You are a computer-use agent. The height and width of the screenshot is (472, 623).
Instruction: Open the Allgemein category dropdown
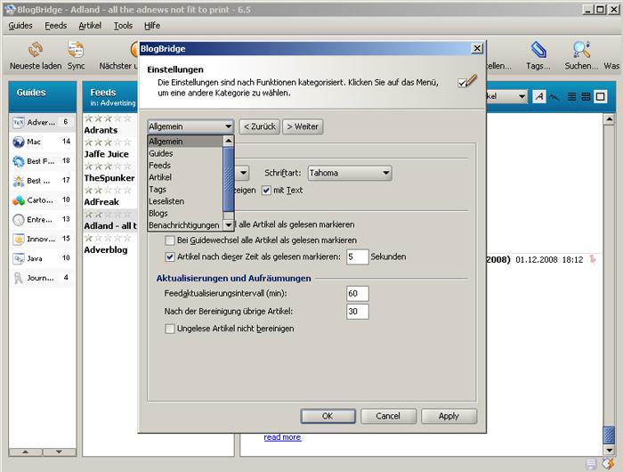coord(190,126)
